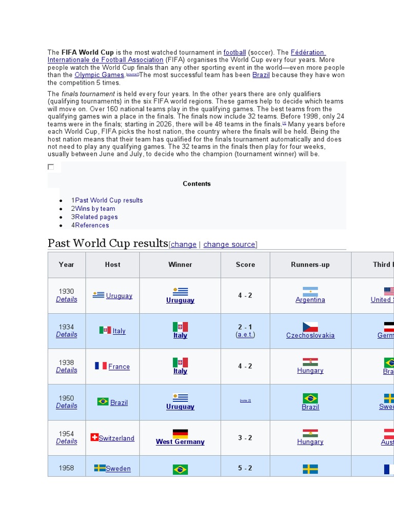Click Italy flag in 1938 Winner cell
This screenshot has width=394, height=525.
[180, 362]
